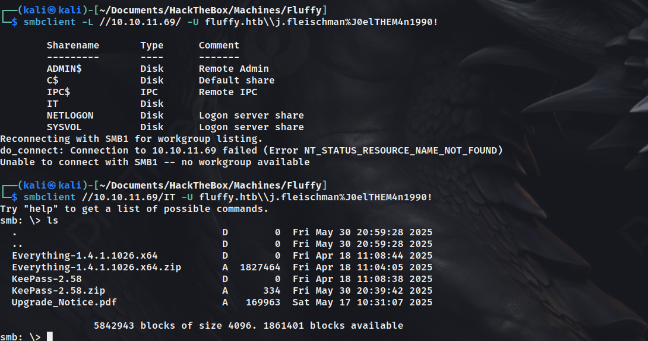Image resolution: width=648 pixels, height=341 pixels.
Task: Click the ADMIN$ share name
Action: 64,69
